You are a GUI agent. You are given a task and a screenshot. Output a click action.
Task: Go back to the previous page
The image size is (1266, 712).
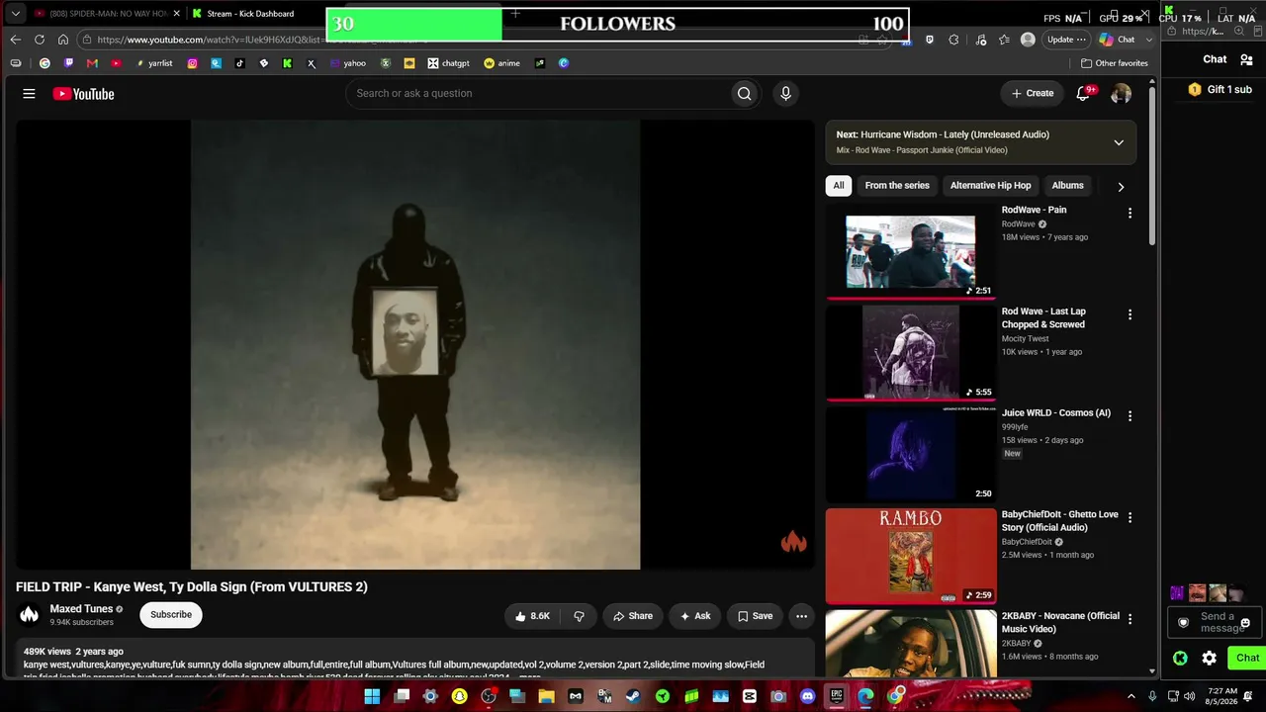pos(15,40)
